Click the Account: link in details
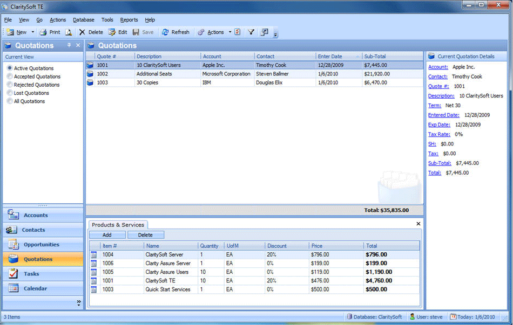The image size is (513, 325). coord(438,67)
